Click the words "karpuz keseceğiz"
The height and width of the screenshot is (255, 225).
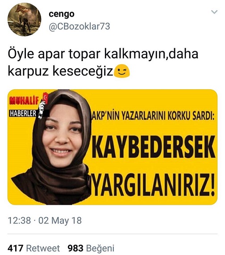pyautogui.click(x=60, y=71)
